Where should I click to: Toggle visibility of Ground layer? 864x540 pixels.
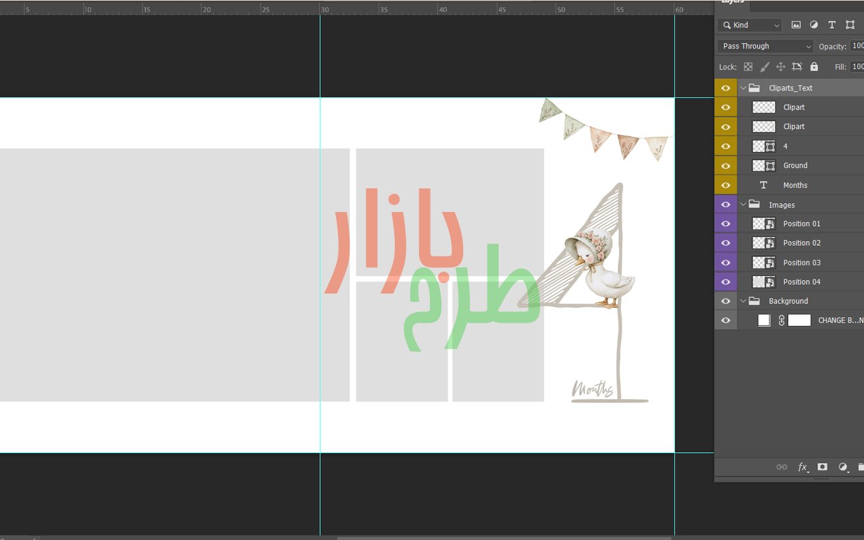(726, 165)
